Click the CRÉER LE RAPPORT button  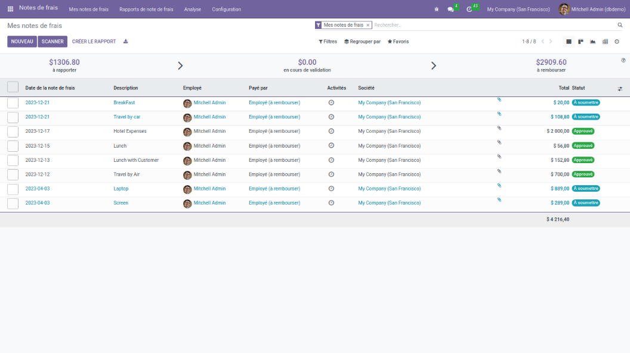click(x=94, y=42)
